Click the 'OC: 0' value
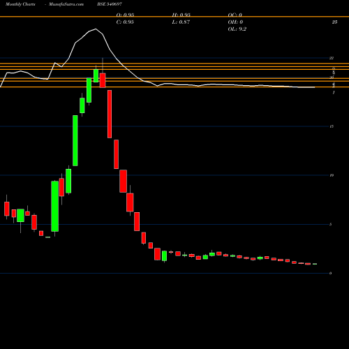 coord(235,15)
